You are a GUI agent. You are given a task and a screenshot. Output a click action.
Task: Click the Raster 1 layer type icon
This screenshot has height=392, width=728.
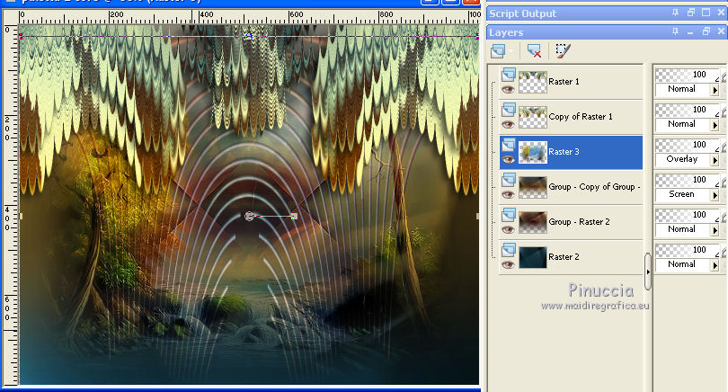(509, 75)
